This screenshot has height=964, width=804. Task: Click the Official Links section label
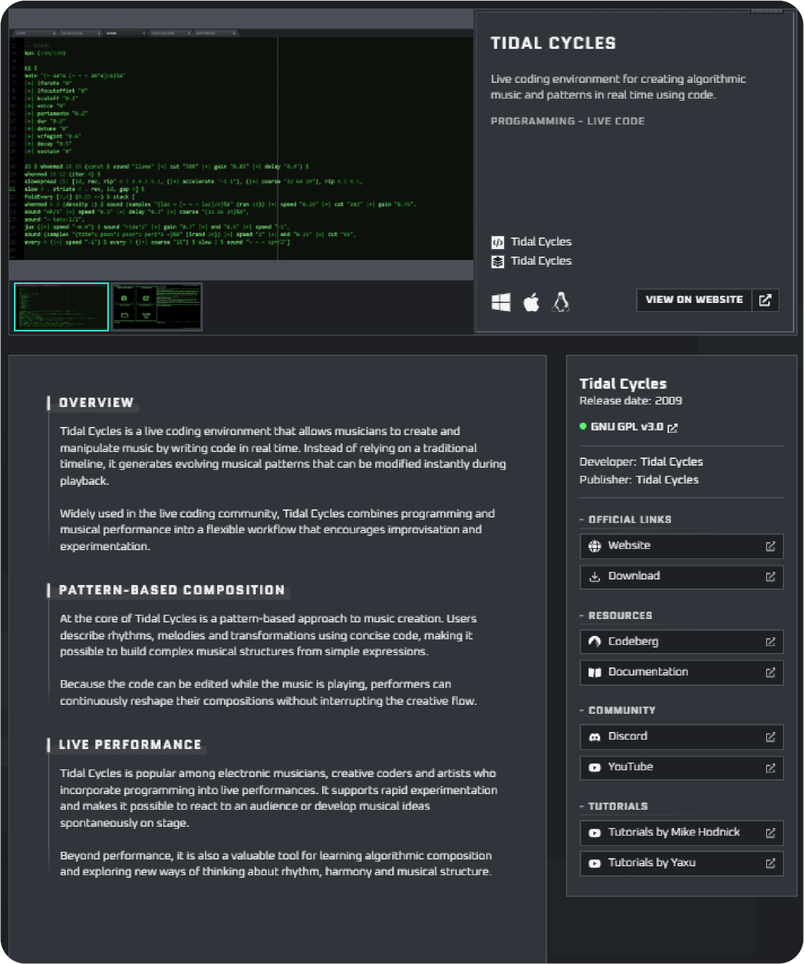coord(629,520)
